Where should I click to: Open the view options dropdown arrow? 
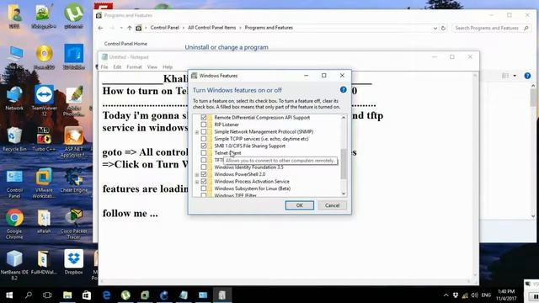[x=515, y=76]
